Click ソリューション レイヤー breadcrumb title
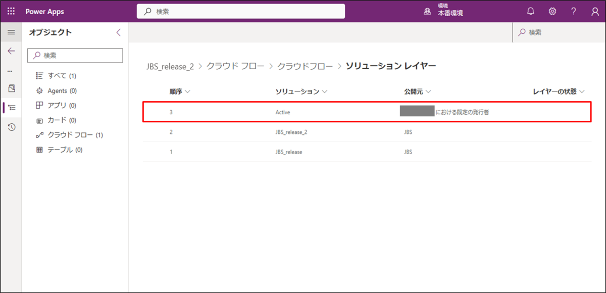Image resolution: width=606 pixels, height=293 pixels. tap(391, 66)
